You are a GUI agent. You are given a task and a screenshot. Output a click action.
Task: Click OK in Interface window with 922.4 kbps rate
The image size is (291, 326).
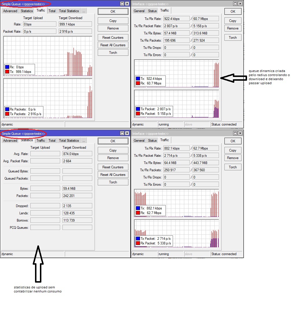(233, 12)
